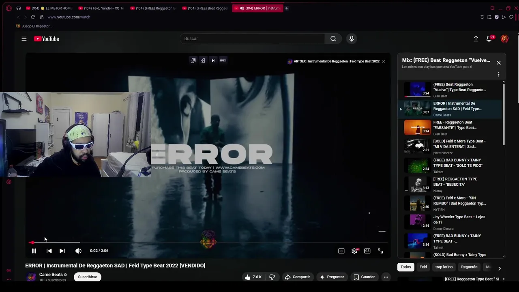Image resolution: width=519 pixels, height=292 pixels.
Task: Show more filter chips with right chevron
Action: tap(500, 268)
